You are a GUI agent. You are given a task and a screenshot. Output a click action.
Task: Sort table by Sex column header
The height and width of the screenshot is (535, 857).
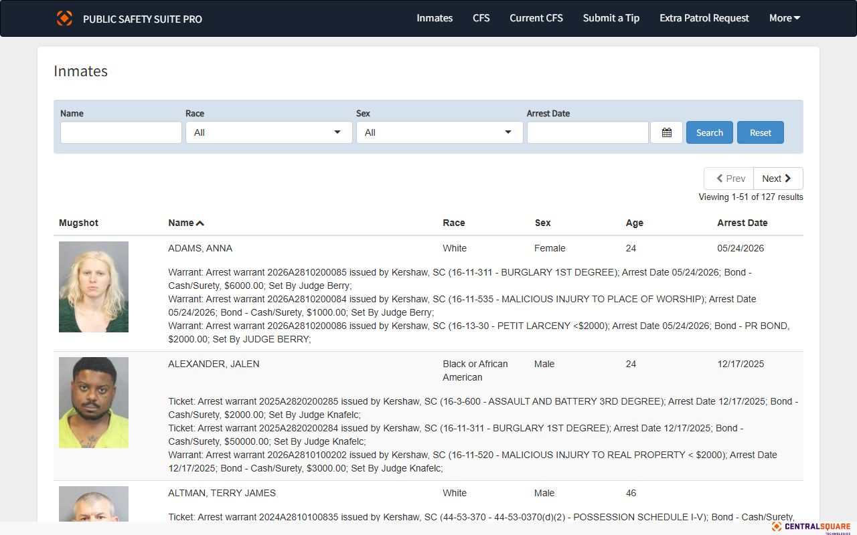pyautogui.click(x=543, y=223)
